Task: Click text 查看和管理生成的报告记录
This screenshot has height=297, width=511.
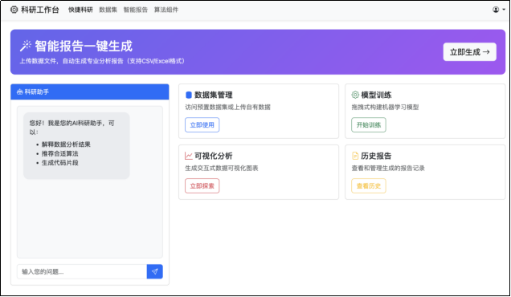Action: point(388,169)
